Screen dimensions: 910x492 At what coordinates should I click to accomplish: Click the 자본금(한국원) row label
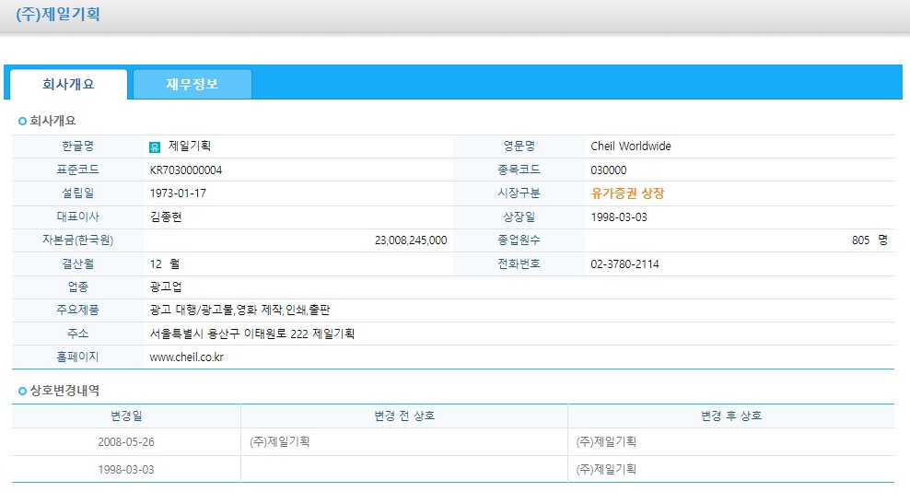coord(77,240)
